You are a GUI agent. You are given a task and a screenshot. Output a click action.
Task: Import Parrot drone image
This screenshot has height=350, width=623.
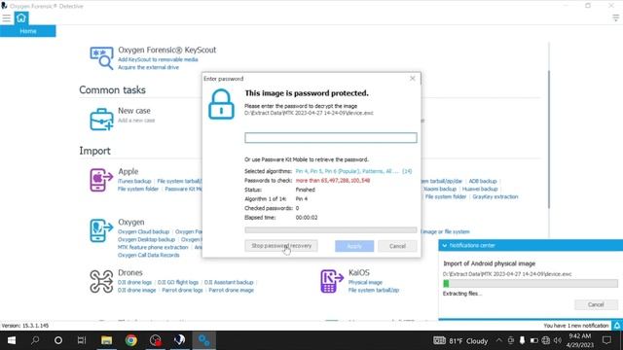pos(231,291)
